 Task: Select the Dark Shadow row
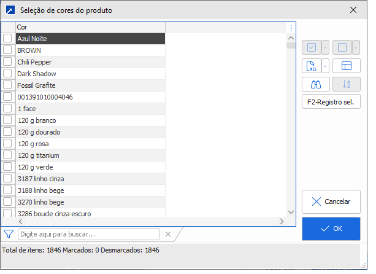[90, 74]
